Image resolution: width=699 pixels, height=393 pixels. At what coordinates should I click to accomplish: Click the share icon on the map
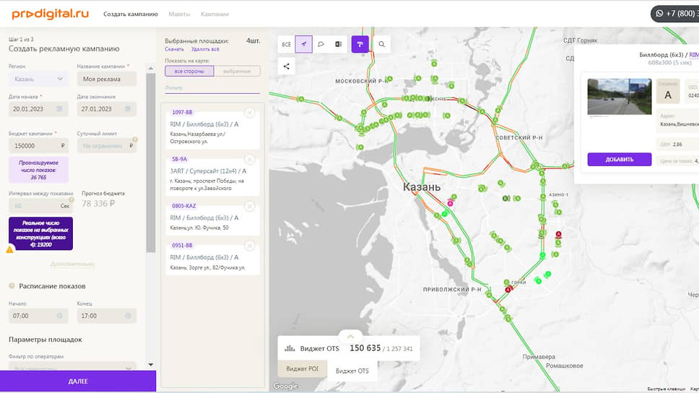point(286,66)
